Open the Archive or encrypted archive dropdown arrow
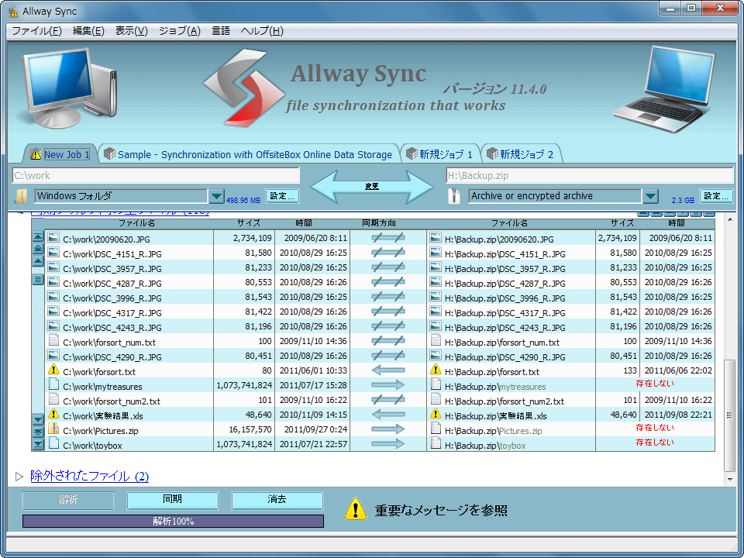 pos(650,196)
